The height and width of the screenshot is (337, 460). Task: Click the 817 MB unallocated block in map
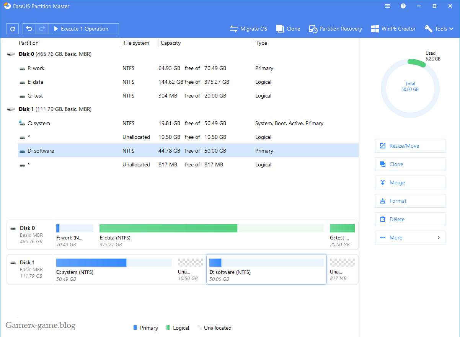[342, 263]
